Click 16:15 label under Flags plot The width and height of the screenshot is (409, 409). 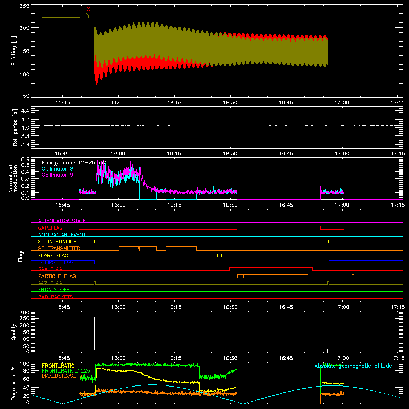tap(174, 307)
